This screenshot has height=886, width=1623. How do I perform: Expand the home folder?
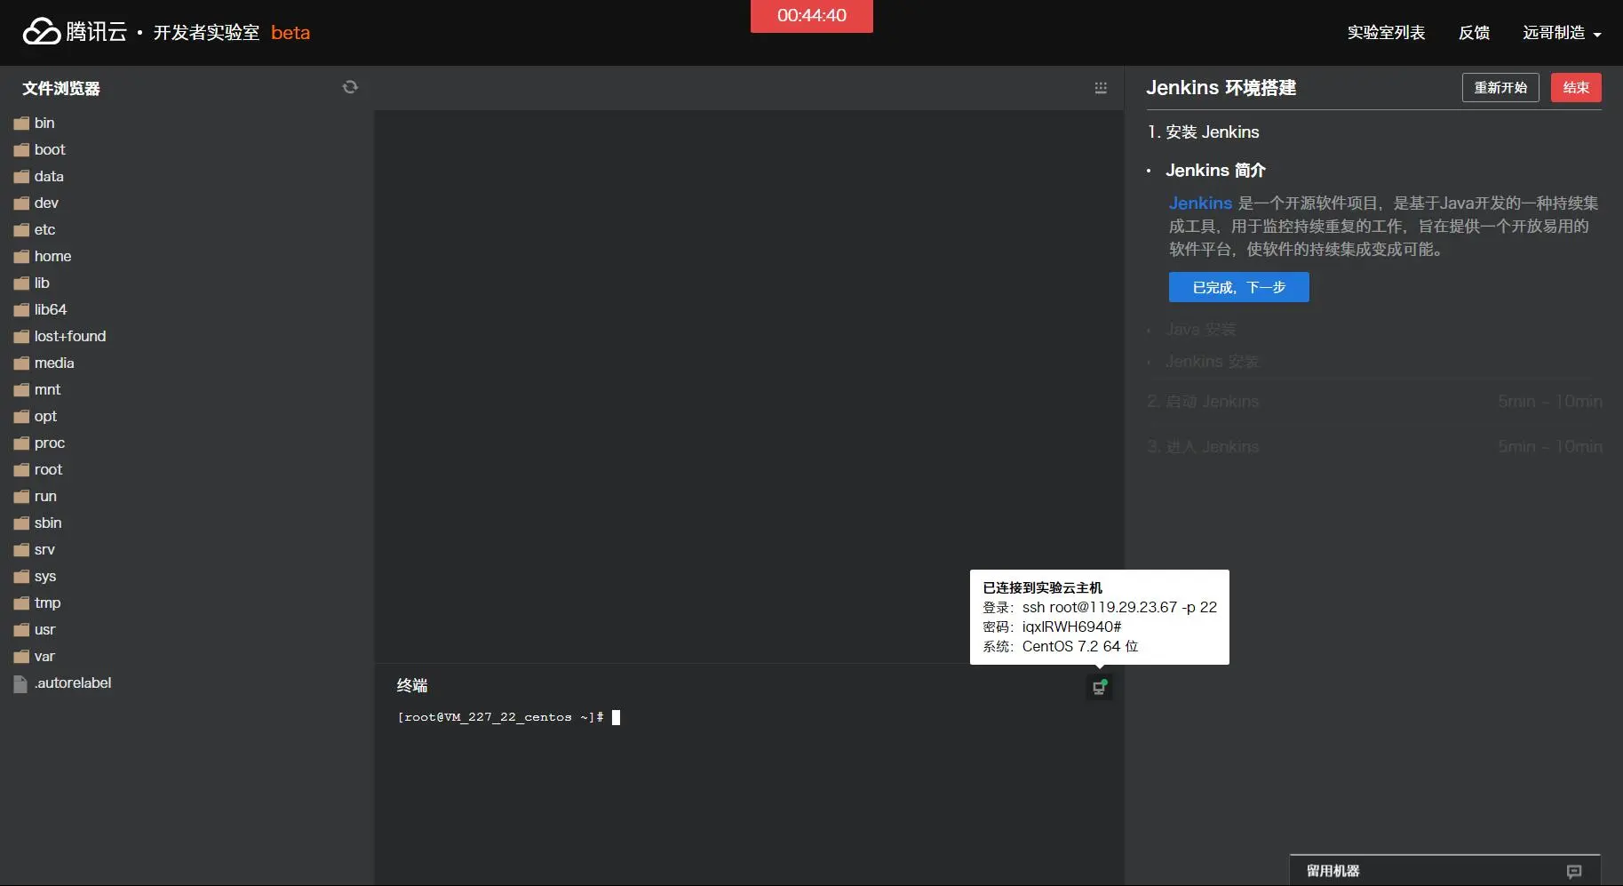pos(52,256)
